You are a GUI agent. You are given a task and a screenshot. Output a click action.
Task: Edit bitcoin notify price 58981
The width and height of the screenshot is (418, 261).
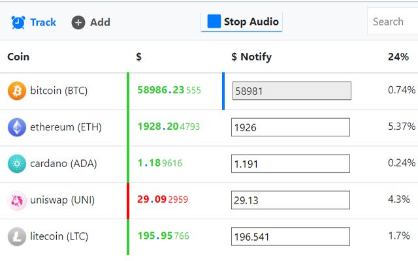tap(291, 91)
